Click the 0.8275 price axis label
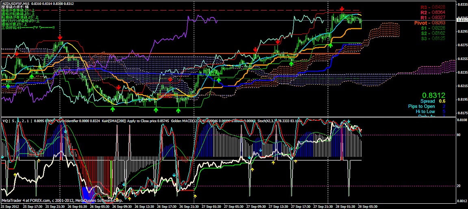The height and width of the screenshot is (209, 468). click(x=463, y=45)
